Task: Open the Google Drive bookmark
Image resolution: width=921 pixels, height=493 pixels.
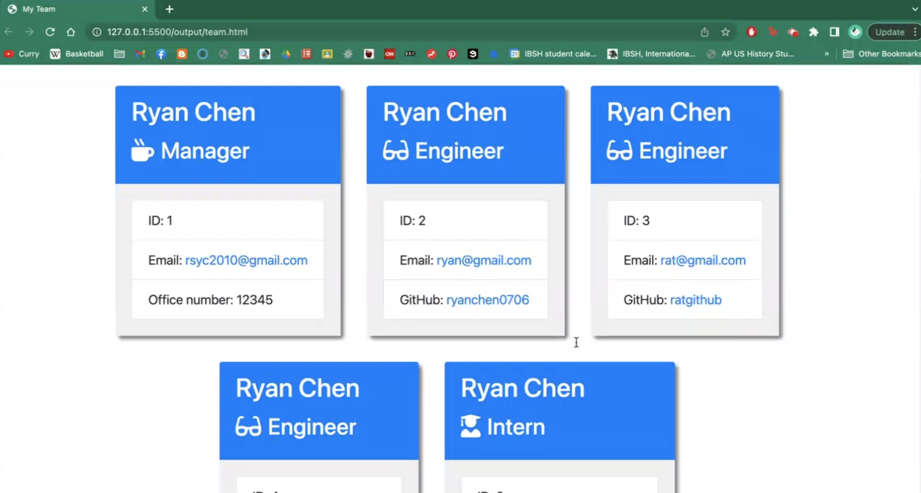Action: [x=286, y=54]
